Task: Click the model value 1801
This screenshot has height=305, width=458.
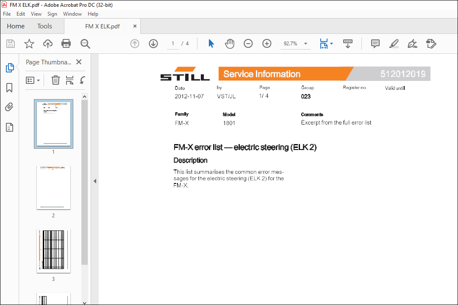Action: click(x=229, y=123)
